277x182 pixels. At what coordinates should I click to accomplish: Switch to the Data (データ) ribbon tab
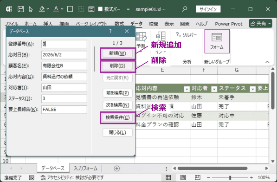[136, 24]
